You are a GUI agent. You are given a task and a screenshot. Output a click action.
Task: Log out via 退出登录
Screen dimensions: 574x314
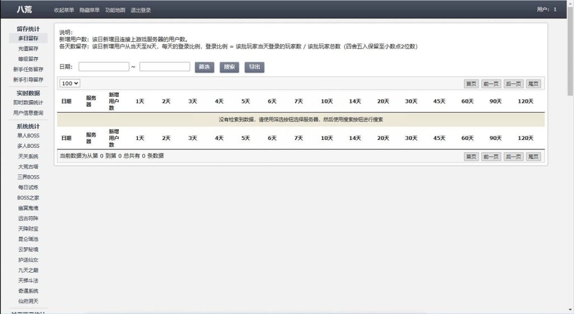[141, 10]
